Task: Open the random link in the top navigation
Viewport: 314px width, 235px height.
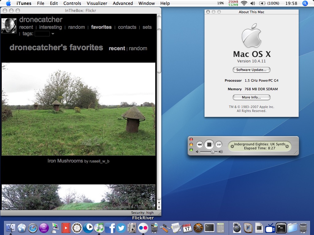Action: 76,27
